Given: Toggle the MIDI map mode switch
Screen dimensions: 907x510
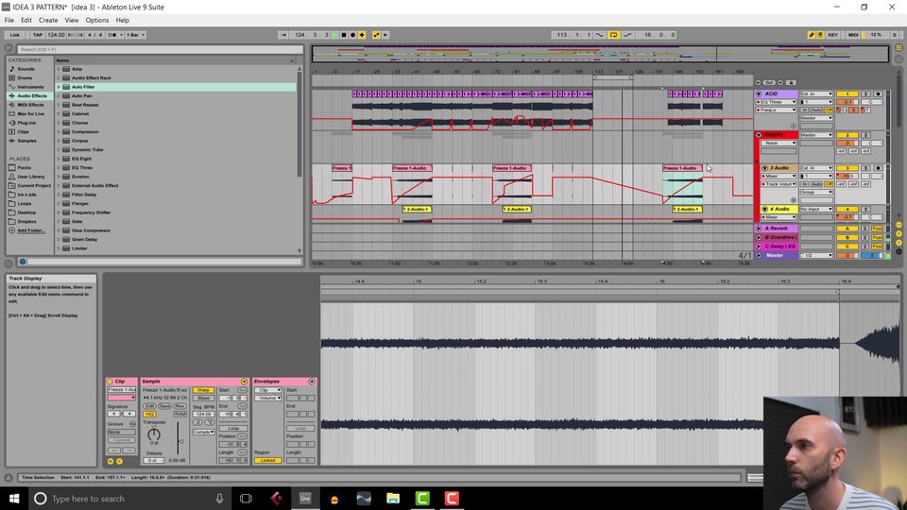Looking at the screenshot, I should tap(853, 35).
